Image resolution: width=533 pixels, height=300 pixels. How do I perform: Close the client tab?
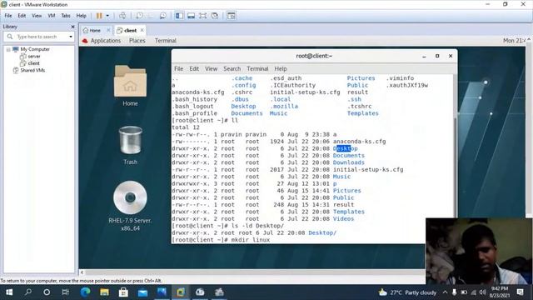(x=142, y=30)
